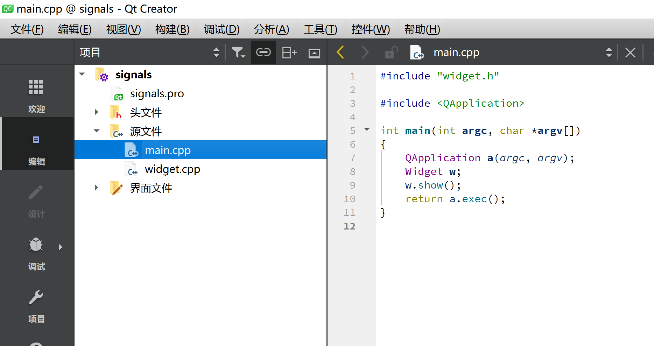Click line number 12 in the gutter
The image size is (654, 346).
[349, 226]
